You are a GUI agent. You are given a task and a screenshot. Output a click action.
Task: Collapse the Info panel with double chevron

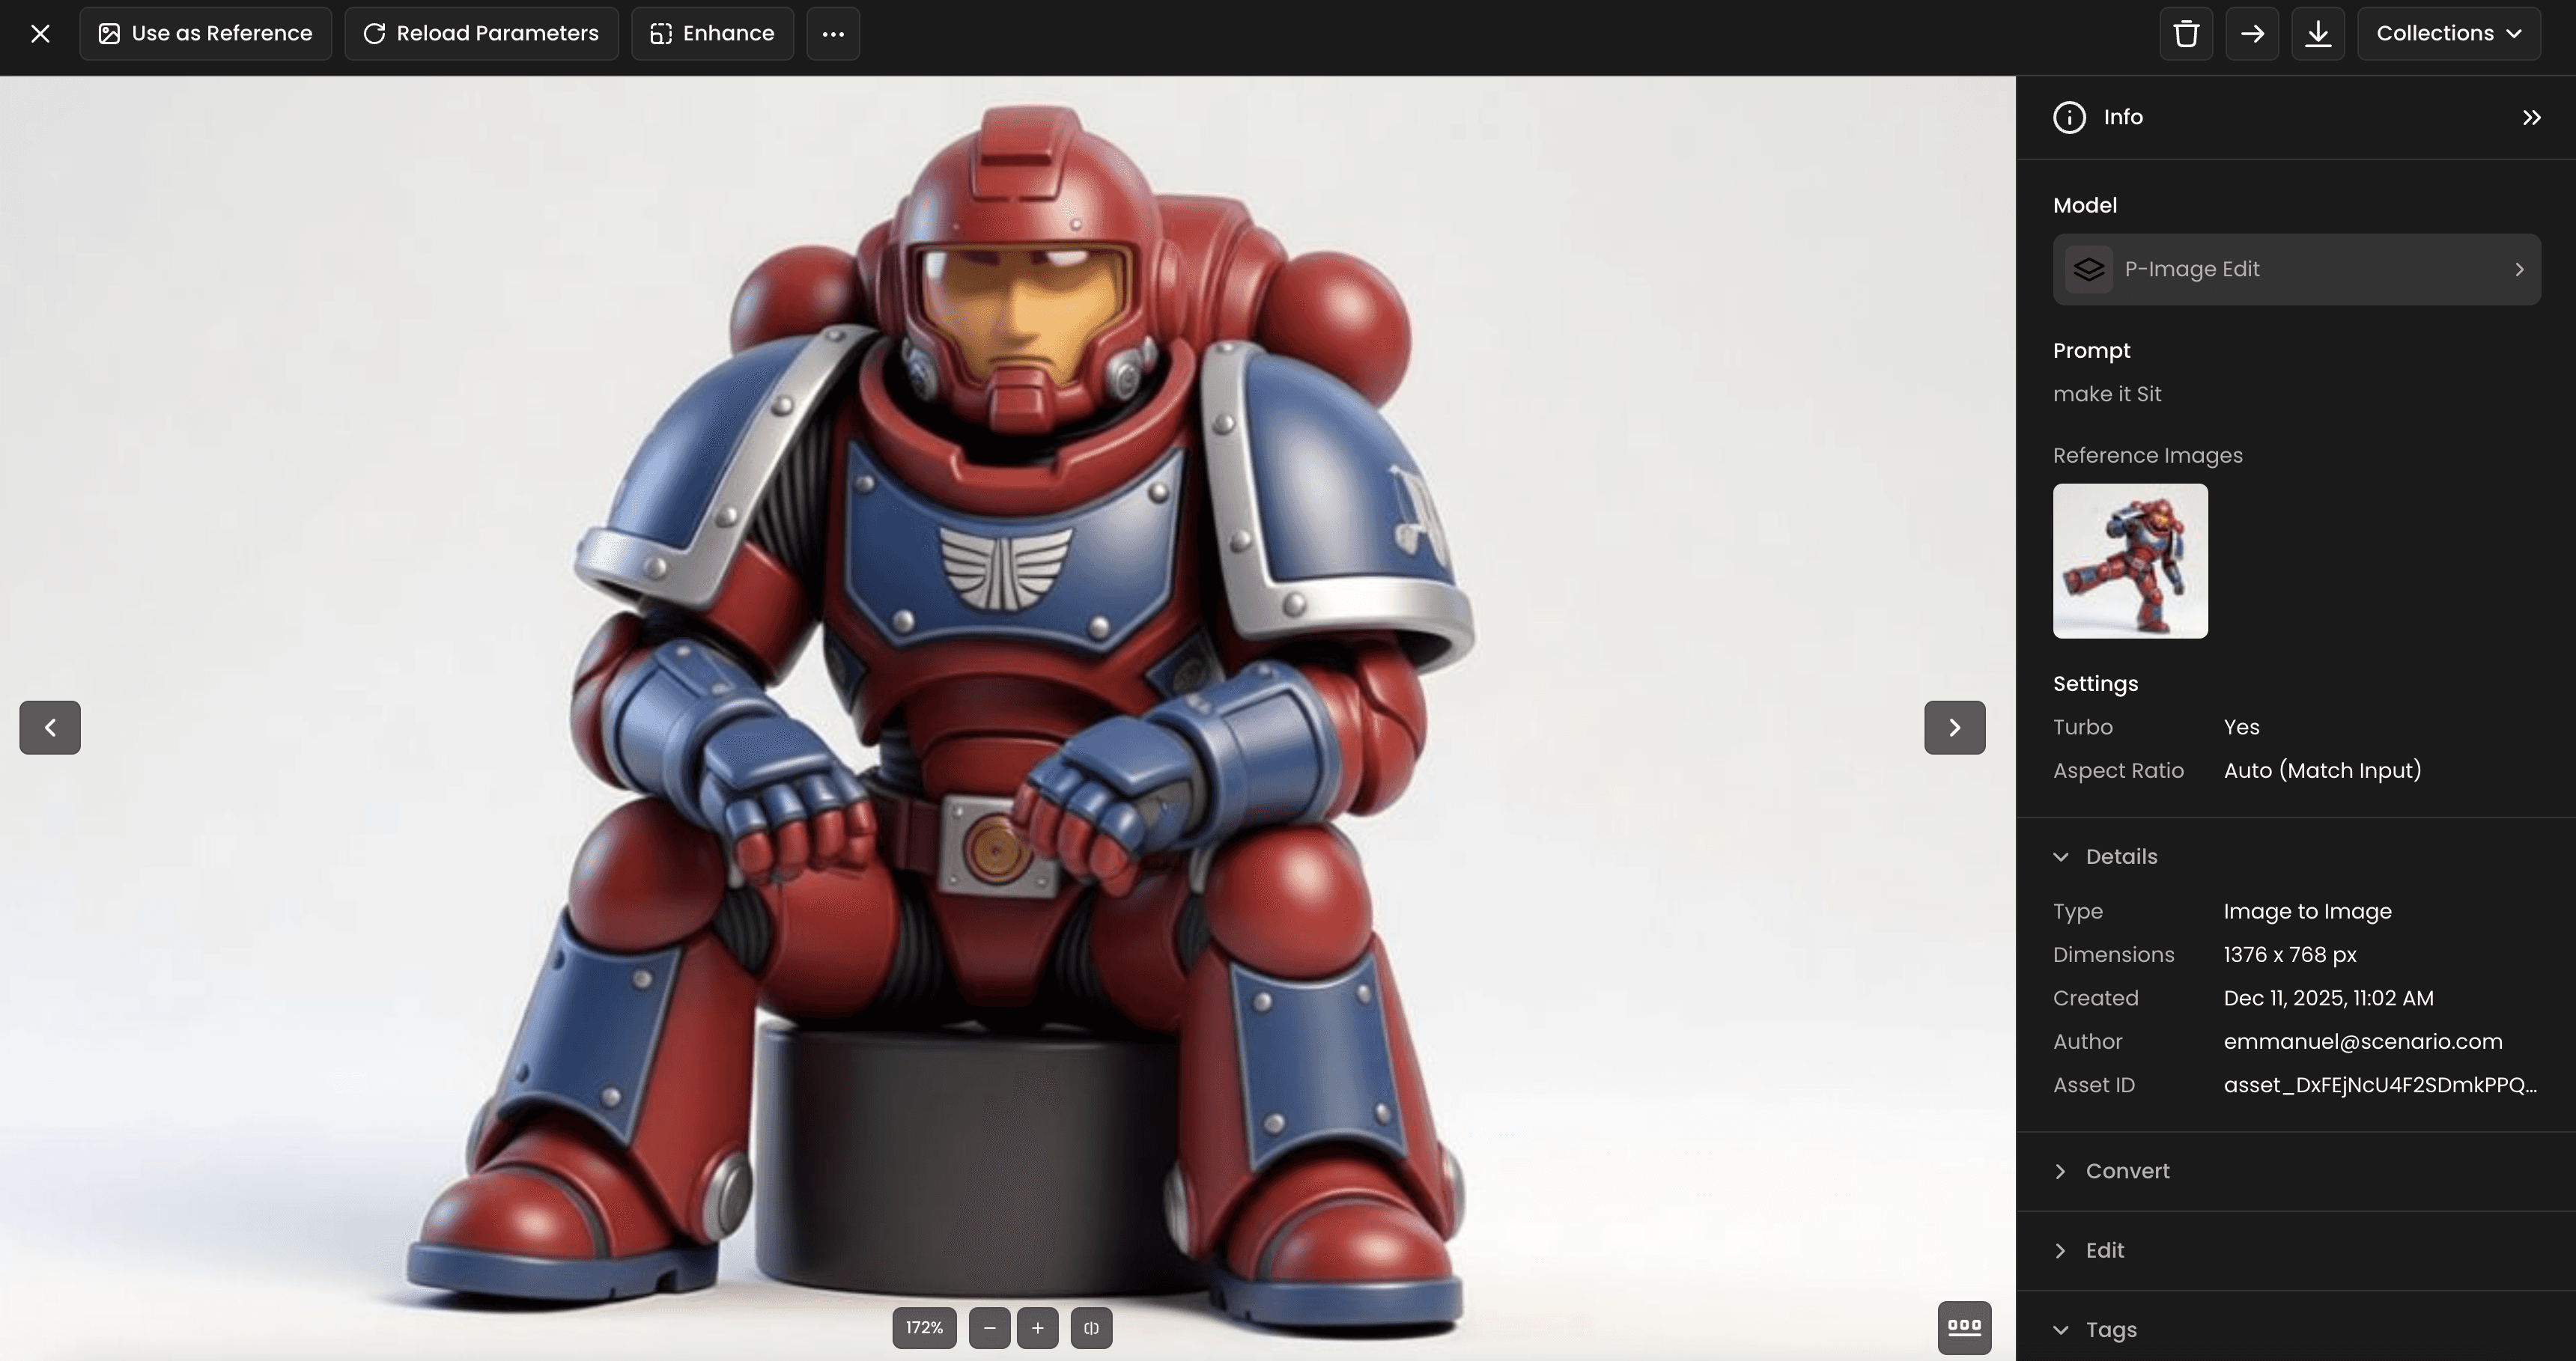click(2531, 118)
